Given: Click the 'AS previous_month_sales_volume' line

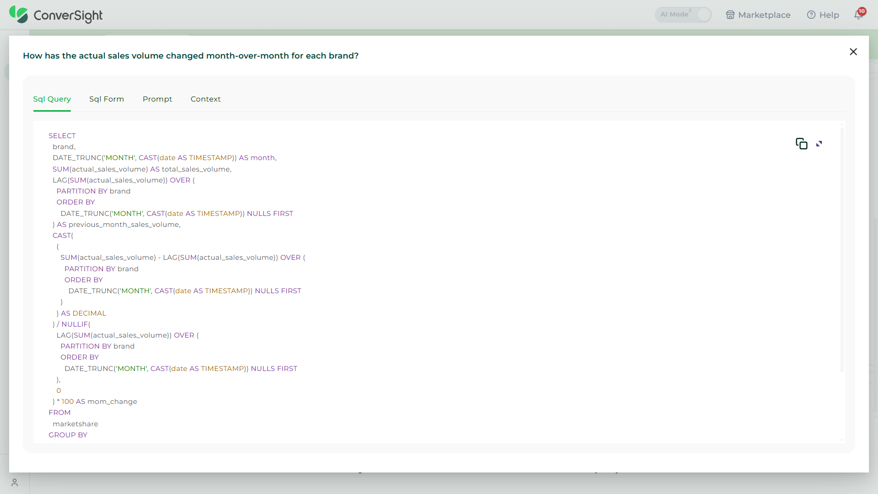Looking at the screenshot, I should (x=117, y=225).
